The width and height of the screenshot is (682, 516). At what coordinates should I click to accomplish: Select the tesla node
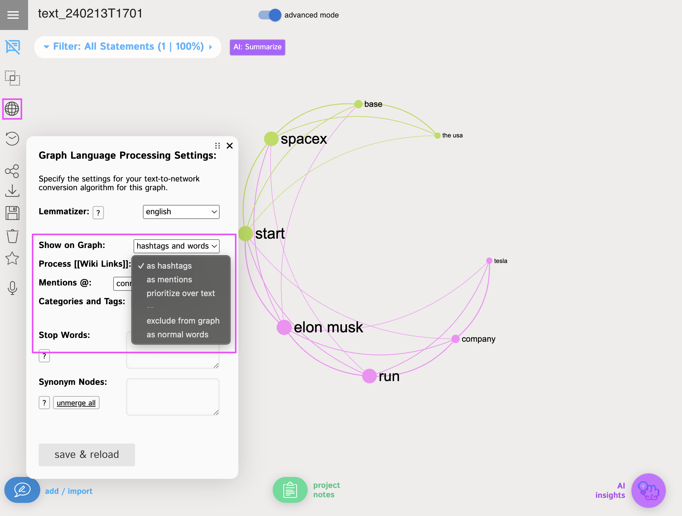click(489, 261)
